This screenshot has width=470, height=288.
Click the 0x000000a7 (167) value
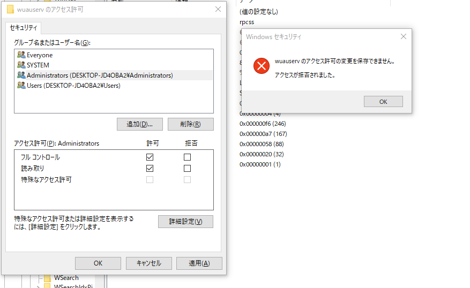click(x=263, y=134)
